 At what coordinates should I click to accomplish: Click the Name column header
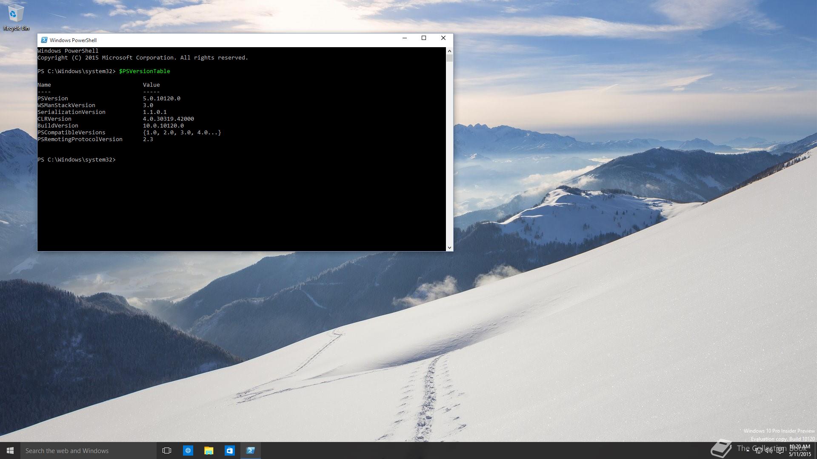(44, 85)
